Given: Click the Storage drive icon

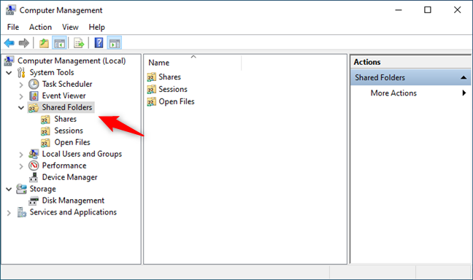Looking at the screenshot, I should tap(21, 189).
